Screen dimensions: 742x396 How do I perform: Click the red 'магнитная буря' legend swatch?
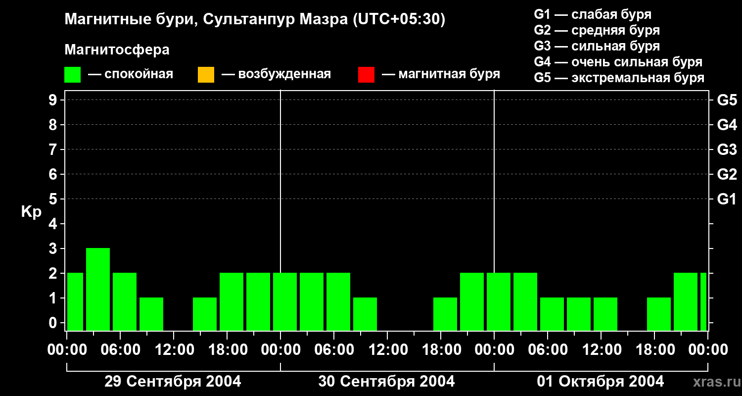point(366,75)
